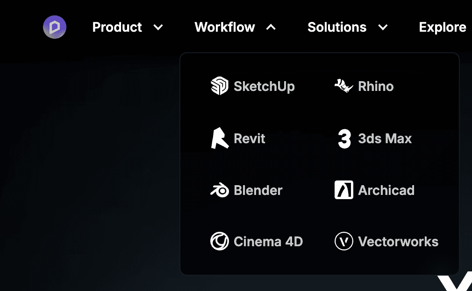This screenshot has height=291, width=472.
Task: Open the Revit workflow page
Action: tap(238, 139)
